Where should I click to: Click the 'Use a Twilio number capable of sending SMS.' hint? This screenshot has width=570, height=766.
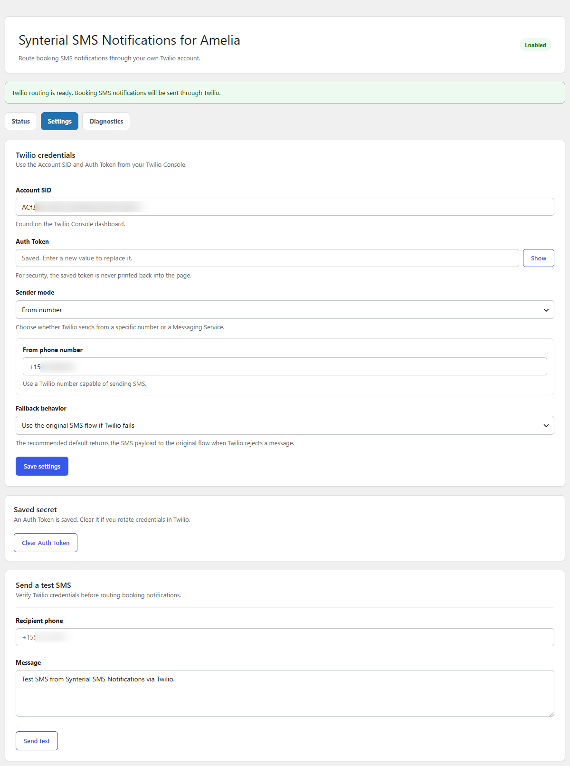tap(85, 383)
